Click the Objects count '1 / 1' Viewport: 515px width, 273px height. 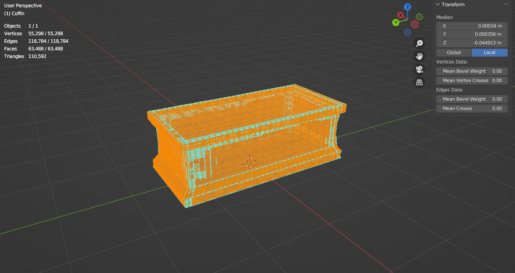click(x=33, y=26)
